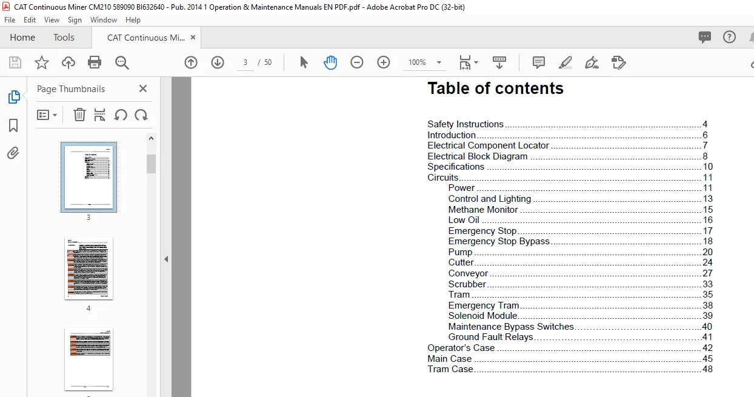The height and width of the screenshot is (397, 754).
Task: Toggle the Attachments paperclip panel
Action: point(13,153)
